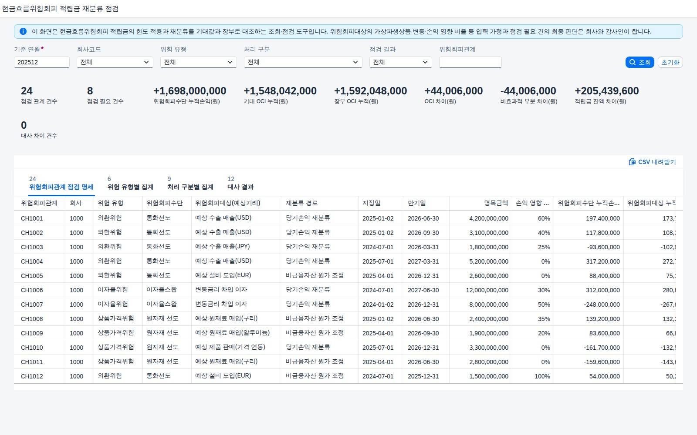Click CSV 내려받기 link
Viewport: 697px width, 435px height.
(652, 162)
